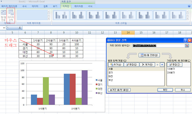Image resolution: width=192 pixels, height=114 pixels.
Task: Click the 행/열 전환 button in dialog
Action: click(x=149, y=55)
